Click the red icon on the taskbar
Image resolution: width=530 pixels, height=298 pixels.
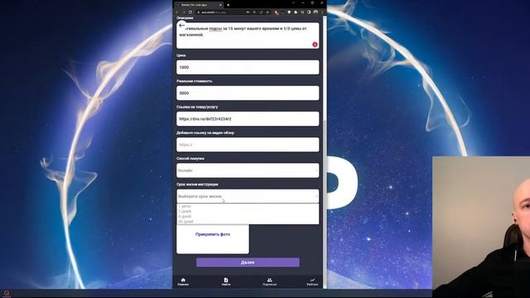(7, 293)
